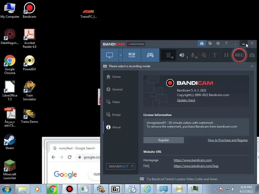Click the volume icon in system tray
Viewport: 259px width, 194px height.
pos(233,189)
